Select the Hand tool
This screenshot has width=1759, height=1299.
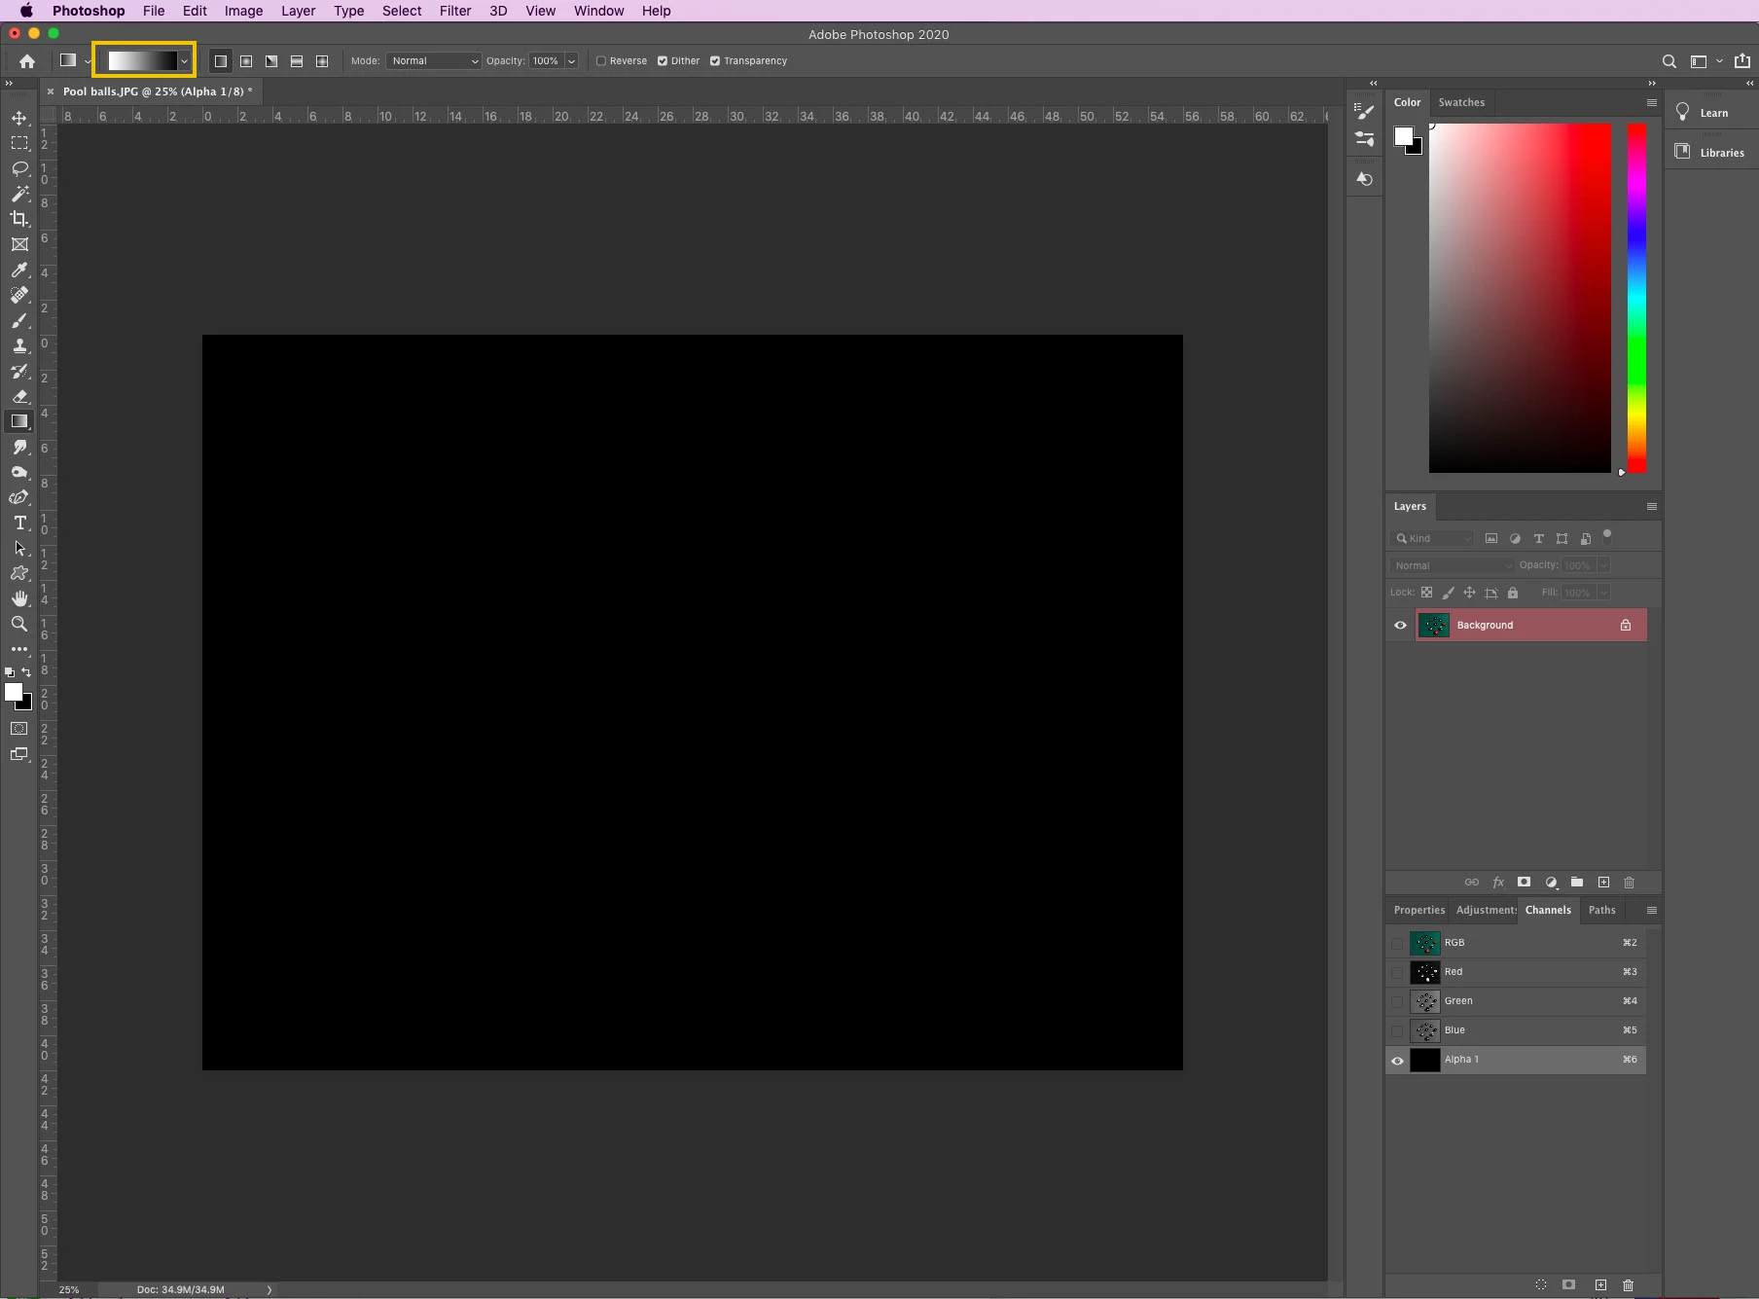point(19,598)
